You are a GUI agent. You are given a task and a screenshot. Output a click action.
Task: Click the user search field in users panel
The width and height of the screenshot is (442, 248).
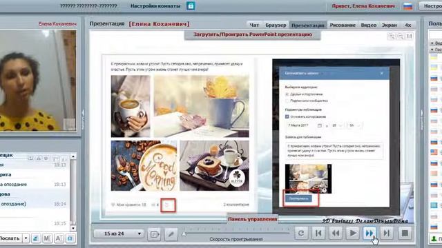point(435,34)
